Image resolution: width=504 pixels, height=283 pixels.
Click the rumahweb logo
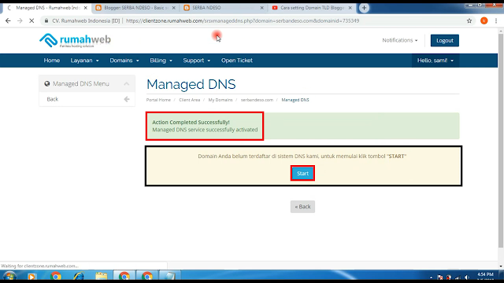(76, 40)
